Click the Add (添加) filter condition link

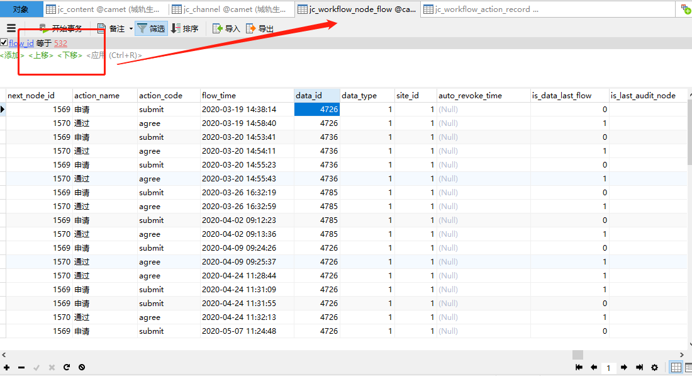[x=12, y=55]
